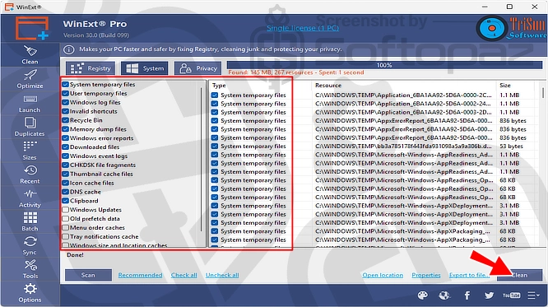Click the Properties link
This screenshot has height=307, width=548.
pyautogui.click(x=426, y=275)
